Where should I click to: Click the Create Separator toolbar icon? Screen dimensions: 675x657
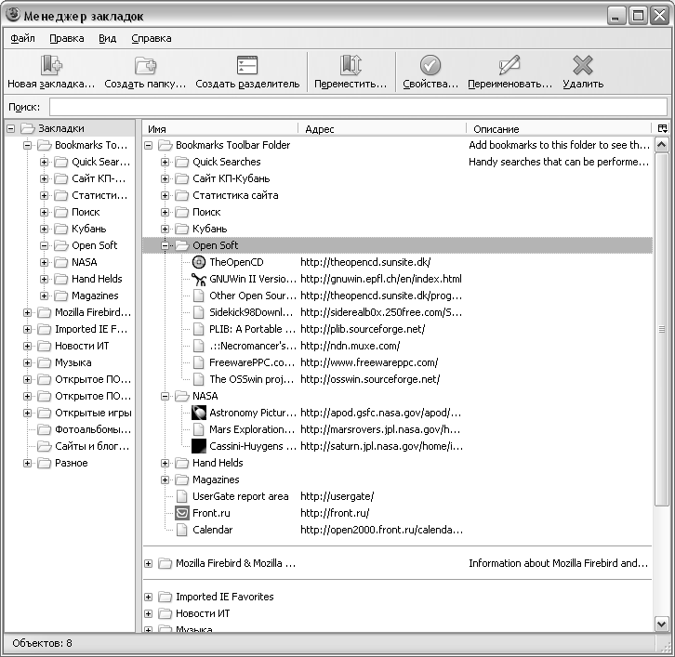(x=246, y=66)
